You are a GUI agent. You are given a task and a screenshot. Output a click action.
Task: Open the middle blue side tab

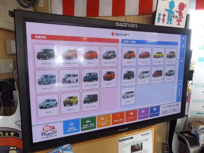pos(181,68)
